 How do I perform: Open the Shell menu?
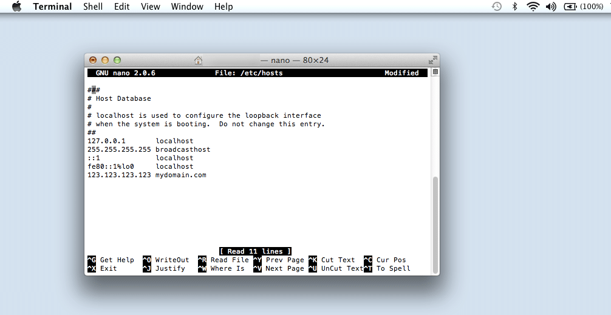pos(93,7)
